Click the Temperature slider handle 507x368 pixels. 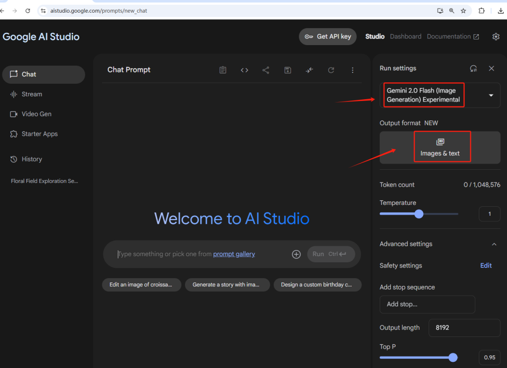(x=419, y=214)
